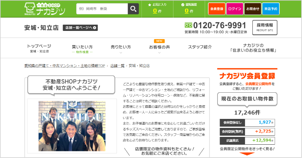
Task: Click 会員登録(無料) +2,725件 row
Action: coord(247,131)
